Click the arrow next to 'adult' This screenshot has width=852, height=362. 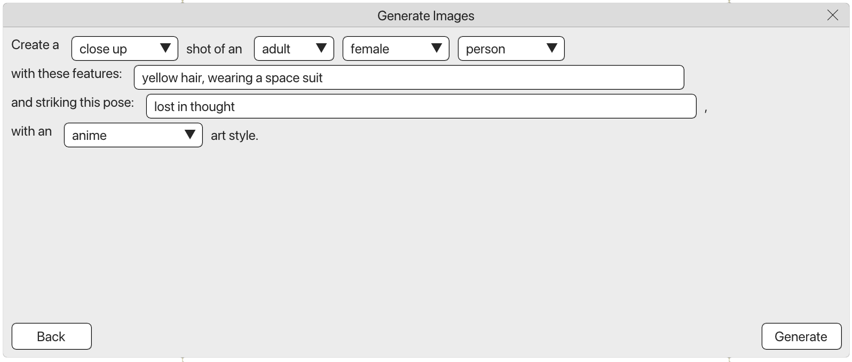coord(321,48)
